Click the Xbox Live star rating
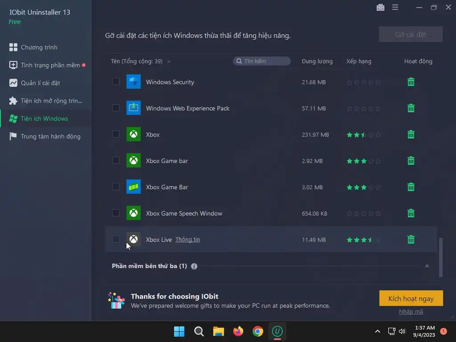The height and width of the screenshot is (342, 456). pyautogui.click(x=363, y=240)
